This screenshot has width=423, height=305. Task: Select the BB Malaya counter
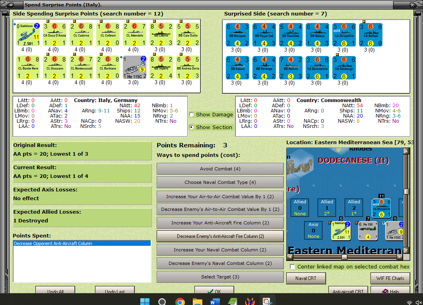(x=317, y=35)
